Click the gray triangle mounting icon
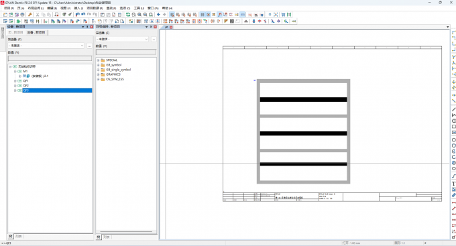This screenshot has height=246, width=456. (246, 21)
